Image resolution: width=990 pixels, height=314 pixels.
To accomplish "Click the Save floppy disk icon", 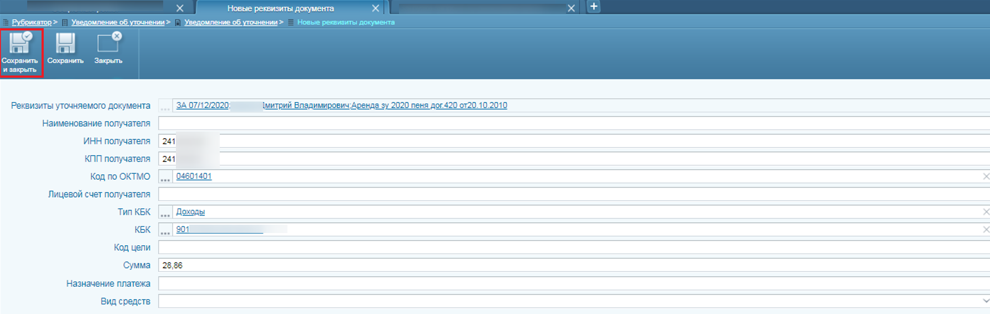I will [65, 43].
